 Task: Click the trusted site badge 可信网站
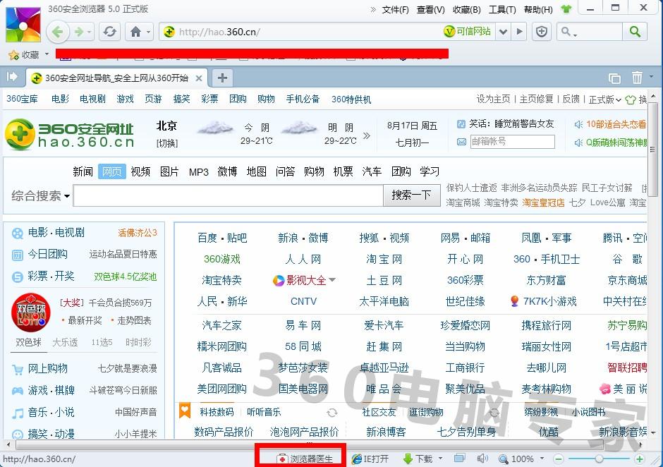pyautogui.click(x=467, y=31)
